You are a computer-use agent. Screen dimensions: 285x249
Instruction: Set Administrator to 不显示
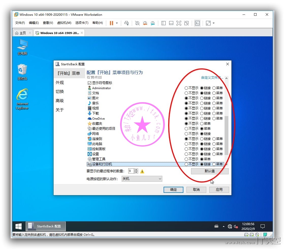(186, 88)
